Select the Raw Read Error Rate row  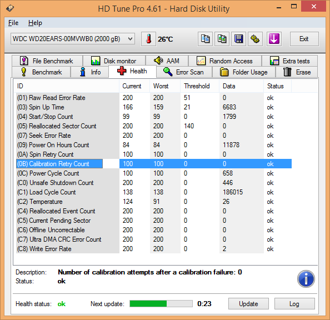[154, 98]
